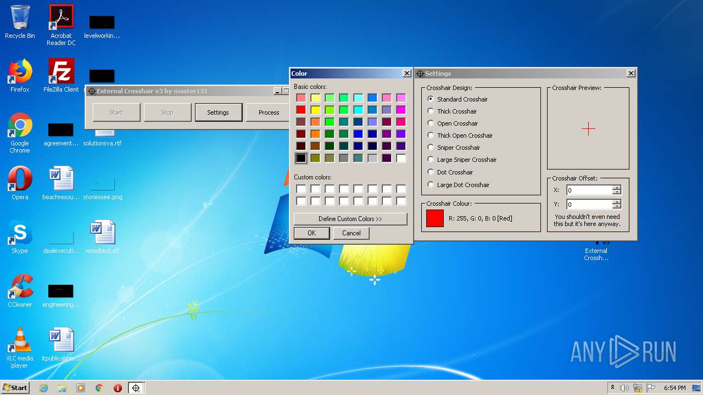Show hidden tray icons arrow
The width and height of the screenshot is (703, 395).
point(612,388)
